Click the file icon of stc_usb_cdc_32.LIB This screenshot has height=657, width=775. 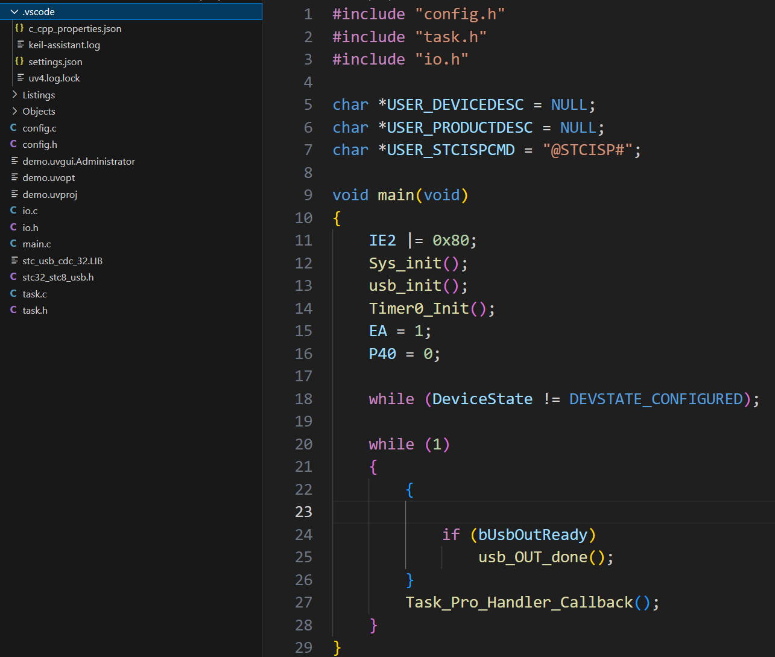pos(14,261)
